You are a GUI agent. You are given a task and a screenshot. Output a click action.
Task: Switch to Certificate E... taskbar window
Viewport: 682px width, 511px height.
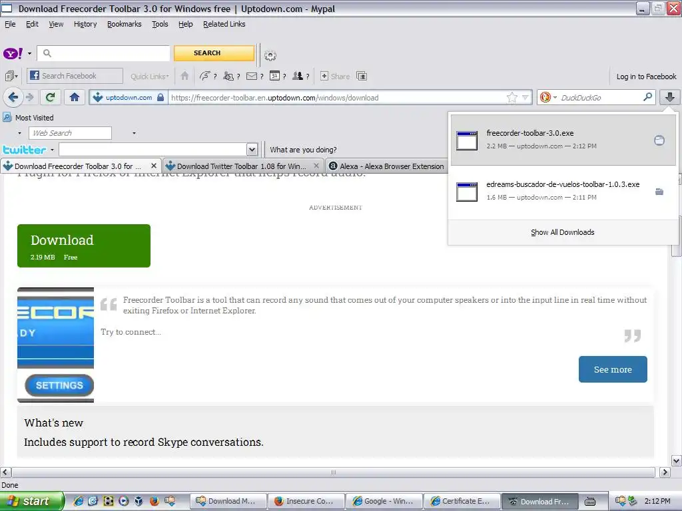(462, 501)
